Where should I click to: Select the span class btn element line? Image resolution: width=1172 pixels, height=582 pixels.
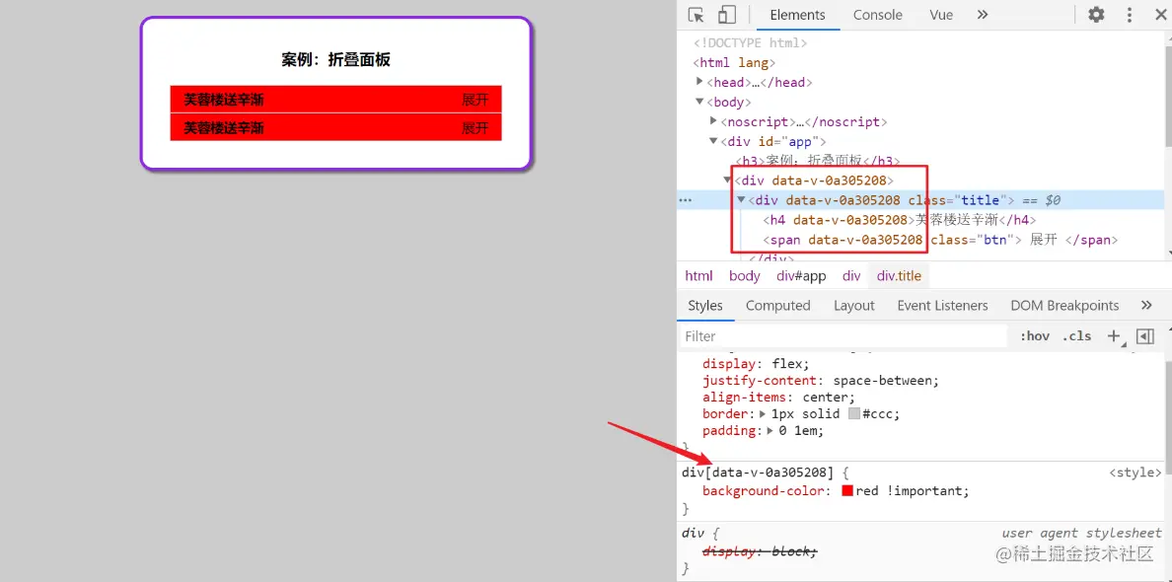tap(939, 240)
